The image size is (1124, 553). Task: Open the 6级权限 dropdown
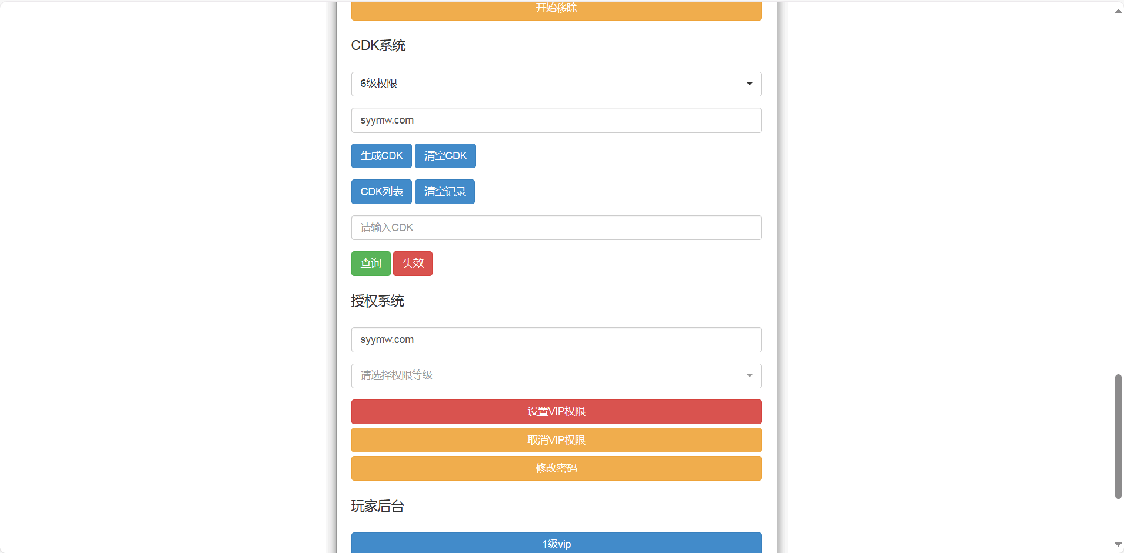tap(556, 84)
